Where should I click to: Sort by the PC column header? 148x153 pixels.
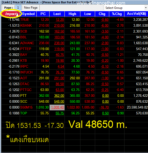pos(43,14)
